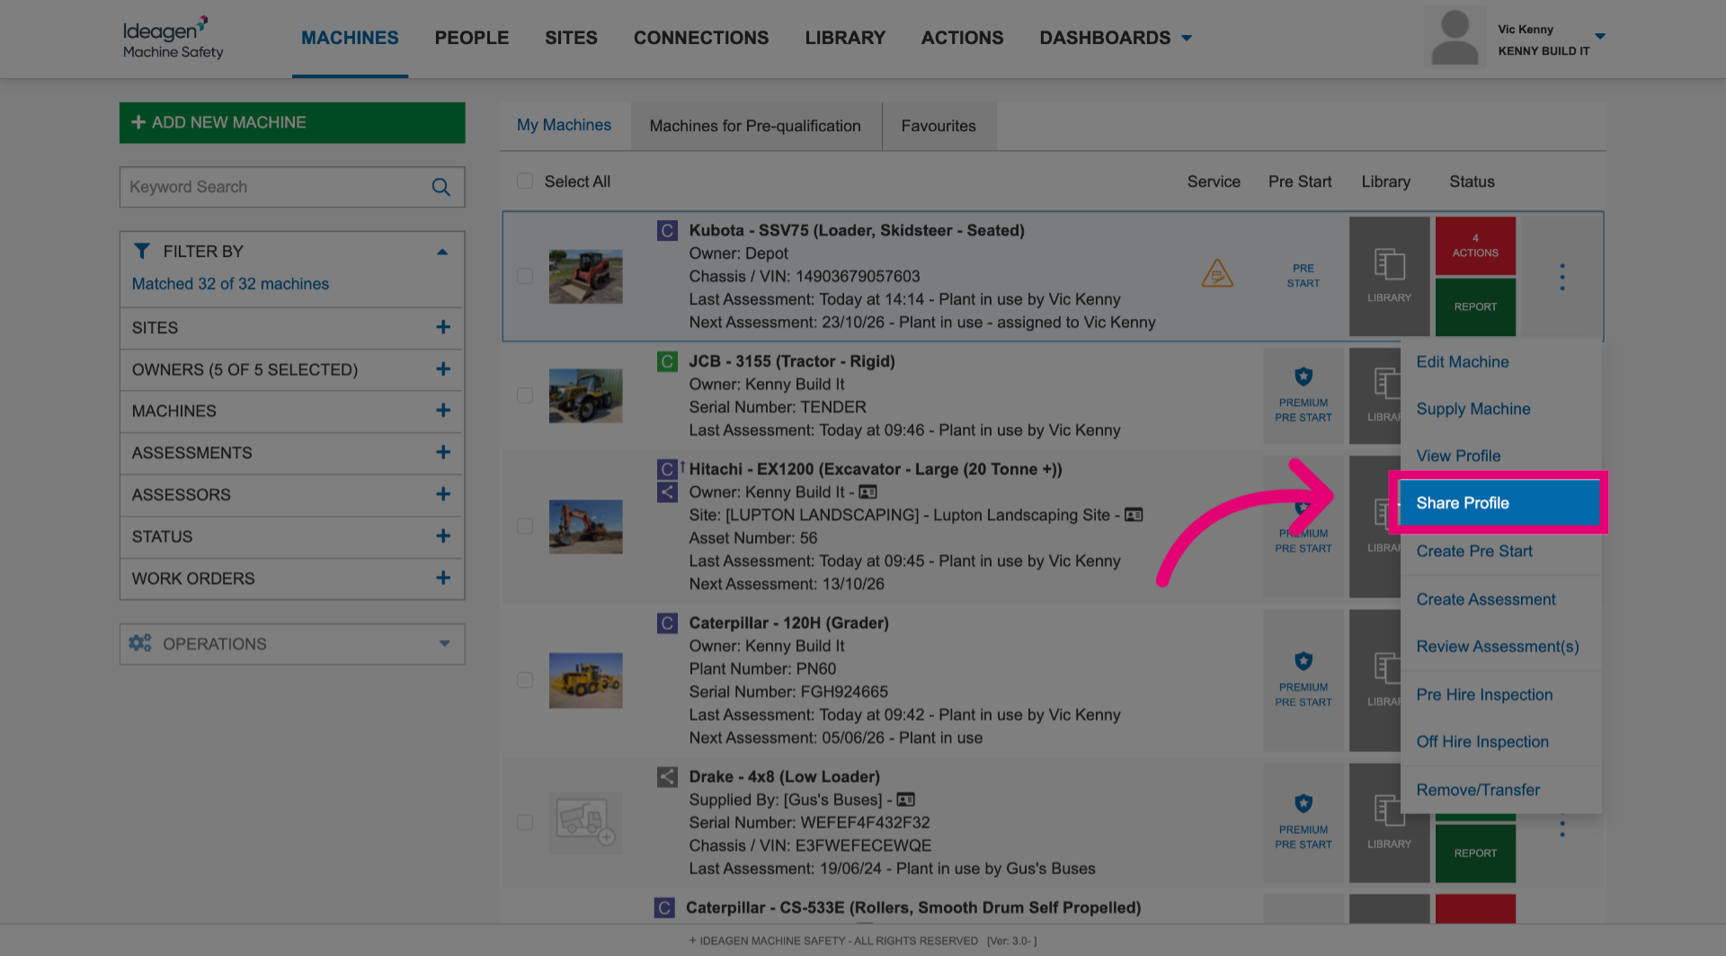Click the OPERATIONS gears icon
The height and width of the screenshot is (956, 1726).
pyautogui.click(x=140, y=643)
